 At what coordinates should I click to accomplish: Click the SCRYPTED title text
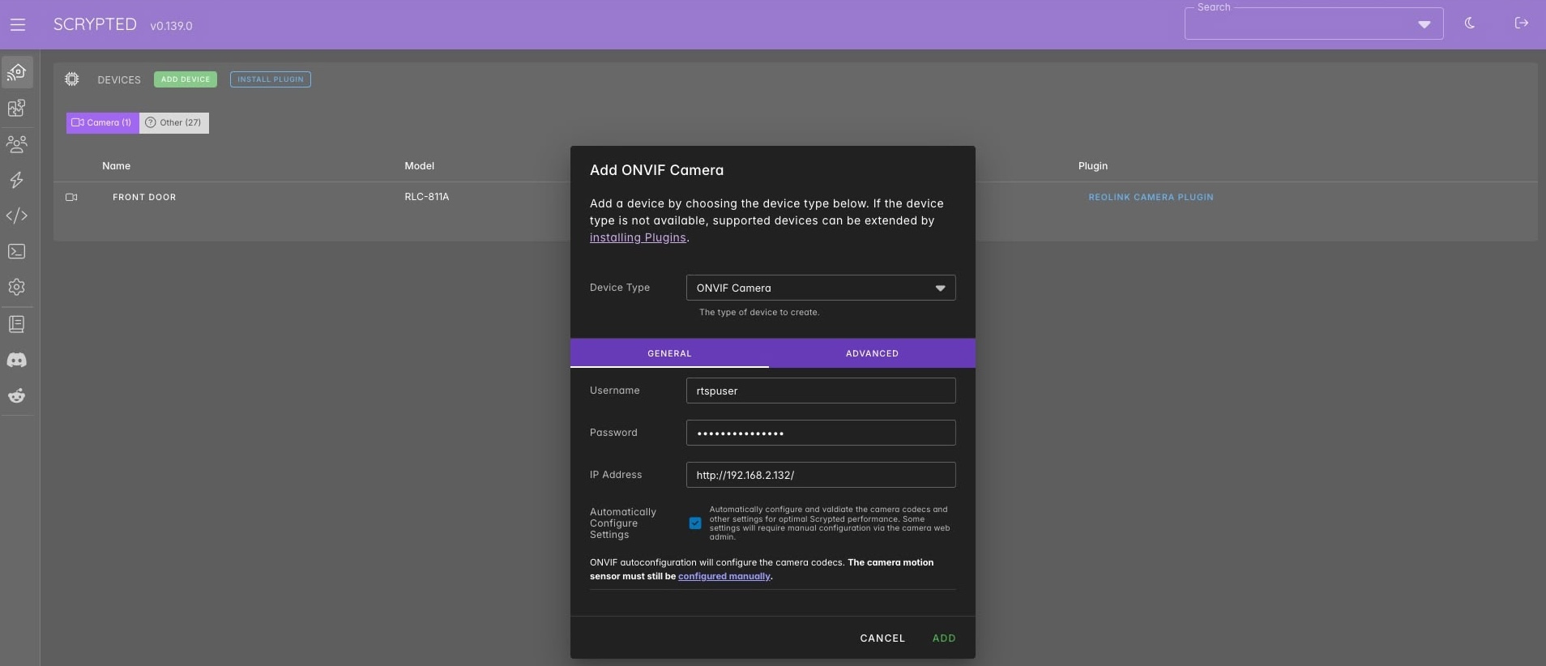[95, 24]
